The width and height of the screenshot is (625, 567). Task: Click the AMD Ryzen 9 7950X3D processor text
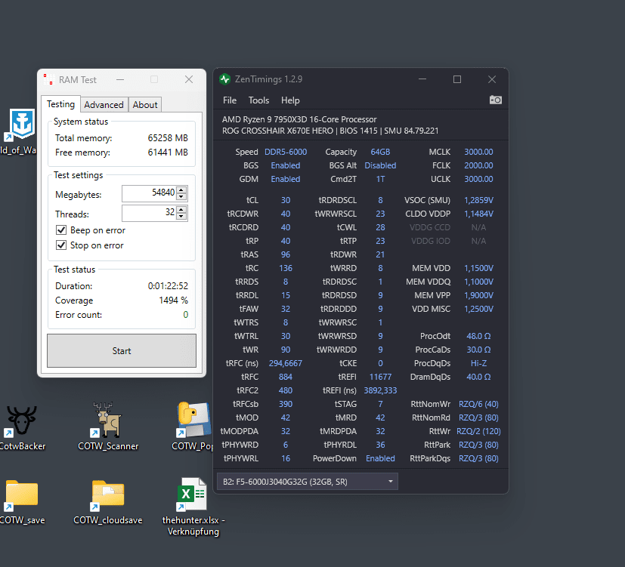[299, 119]
